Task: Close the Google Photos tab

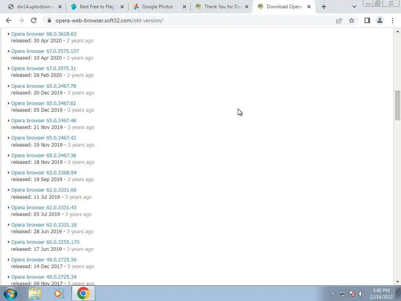Action: (x=184, y=7)
